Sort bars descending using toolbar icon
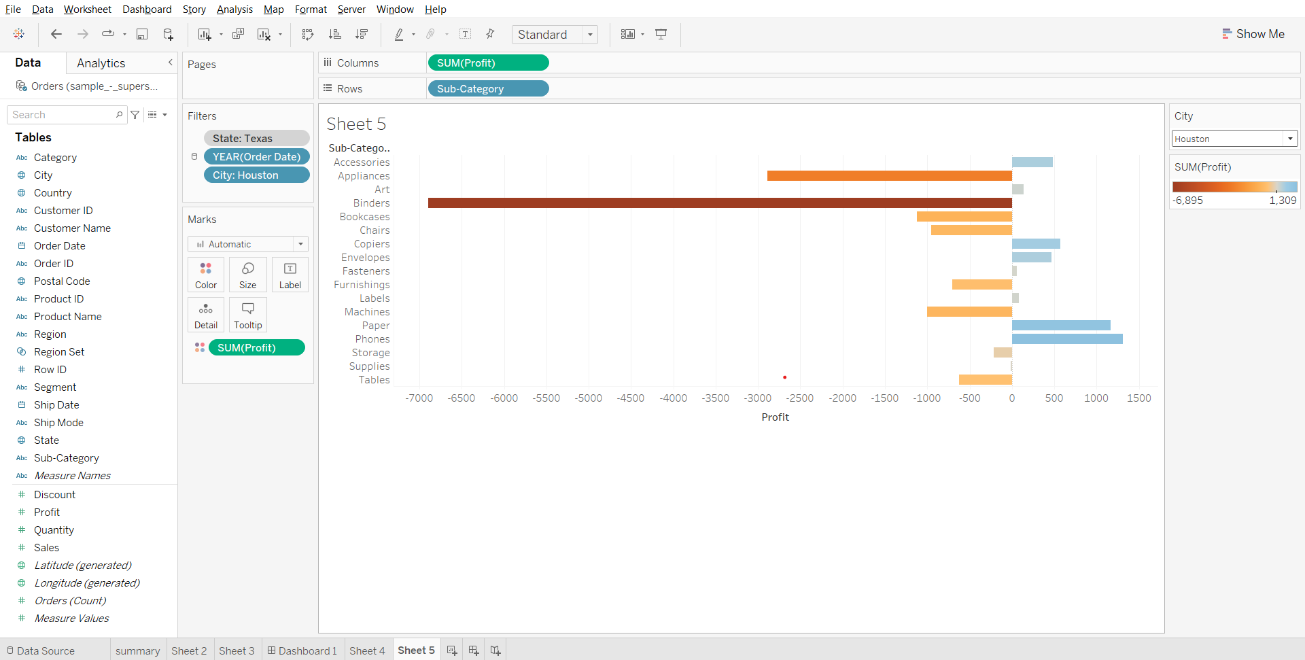 362,34
